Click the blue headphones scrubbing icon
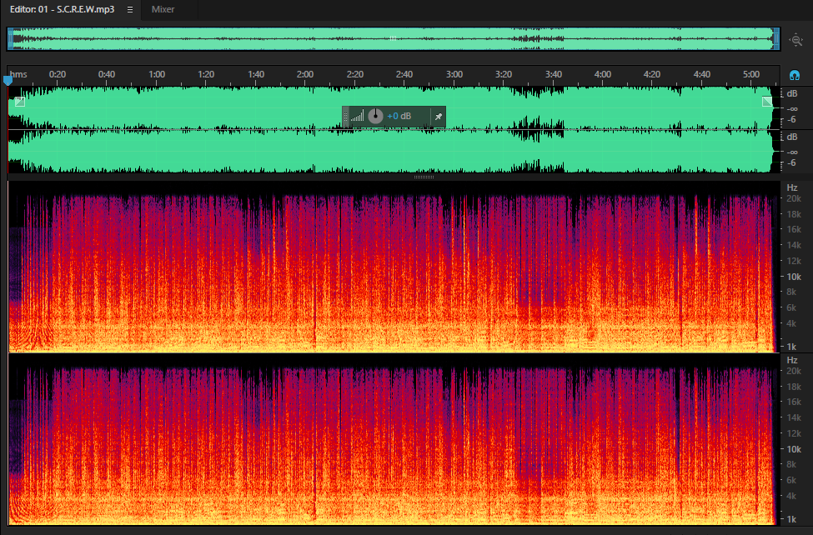The height and width of the screenshot is (535, 813). point(795,75)
